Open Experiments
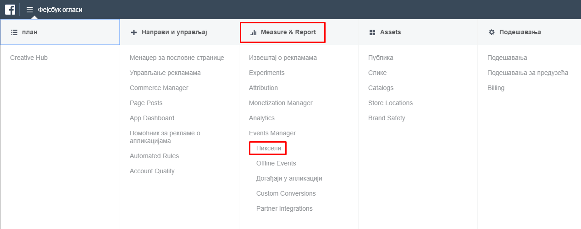Viewport: 581px width, 229px height. 267,73
